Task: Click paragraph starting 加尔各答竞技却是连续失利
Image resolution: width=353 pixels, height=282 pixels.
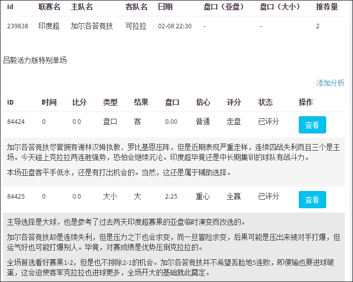Action: pos(173,242)
